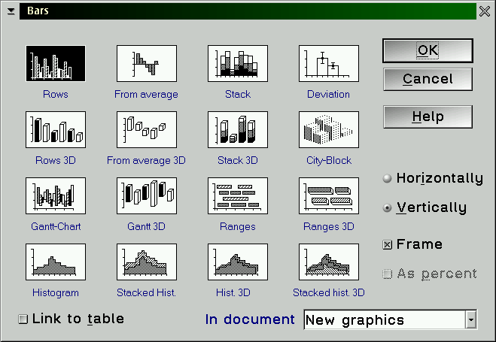Screen dimensions: 496x342
Task: Choose the Histogram chart icon
Action: tap(56, 262)
